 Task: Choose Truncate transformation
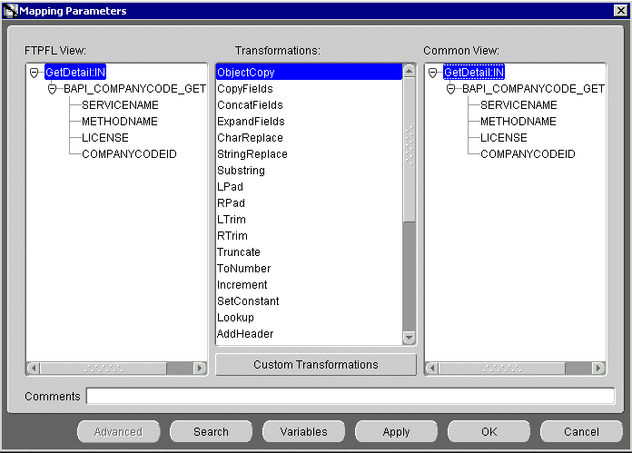pos(309,251)
